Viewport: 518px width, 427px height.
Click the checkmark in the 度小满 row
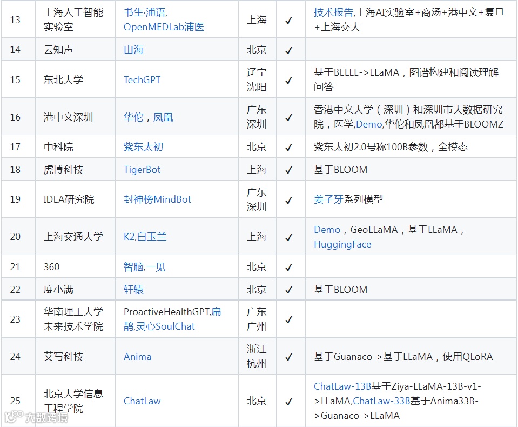pyautogui.click(x=289, y=290)
